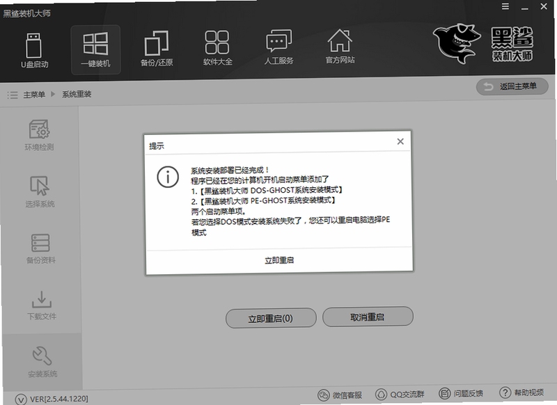The image size is (557, 405).
Task: Click the VER[2.5.44.1220] version text
Action: [59, 399]
